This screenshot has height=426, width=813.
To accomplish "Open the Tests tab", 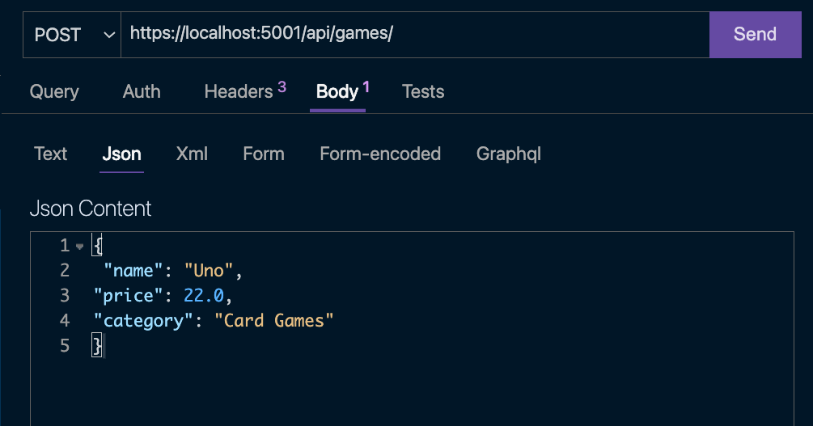I will (423, 91).
